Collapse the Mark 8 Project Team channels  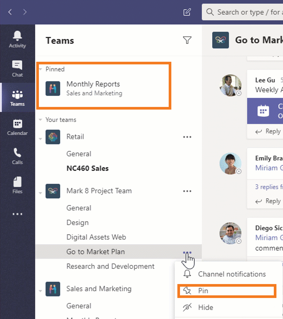(x=40, y=193)
